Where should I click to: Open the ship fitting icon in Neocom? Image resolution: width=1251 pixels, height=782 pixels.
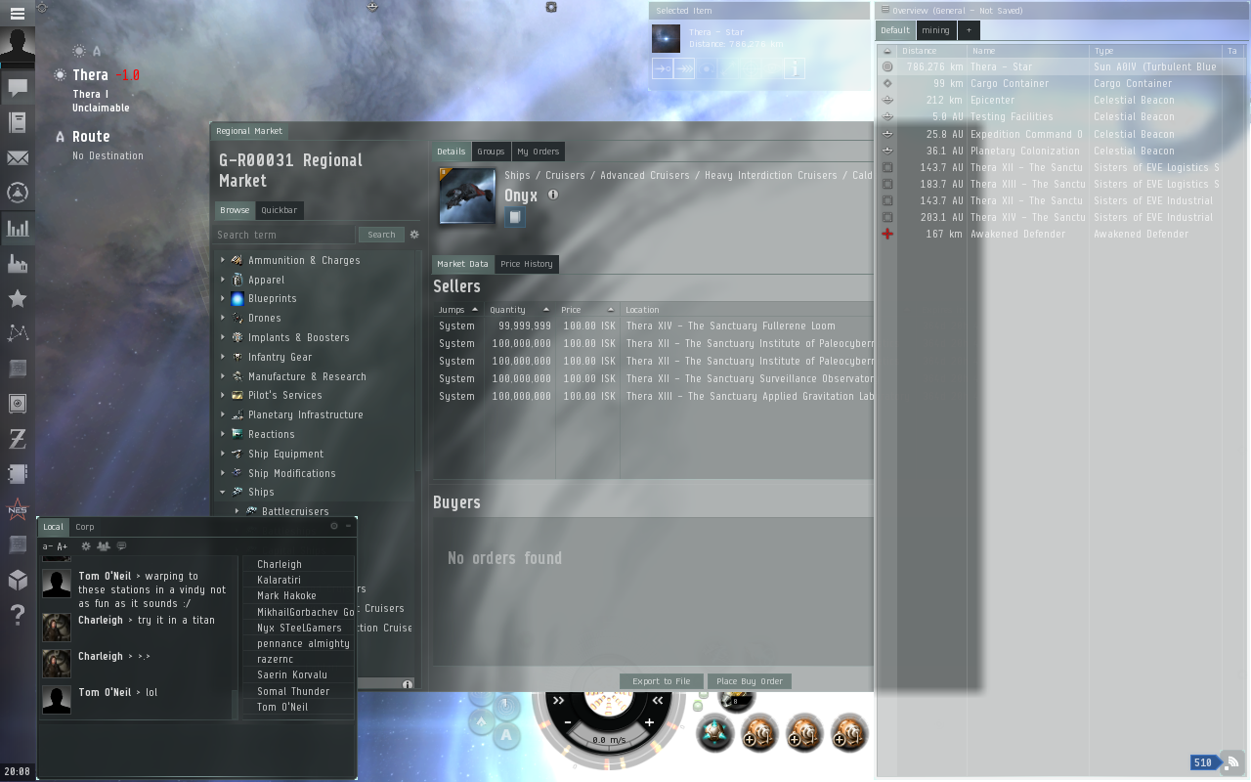[x=17, y=193]
